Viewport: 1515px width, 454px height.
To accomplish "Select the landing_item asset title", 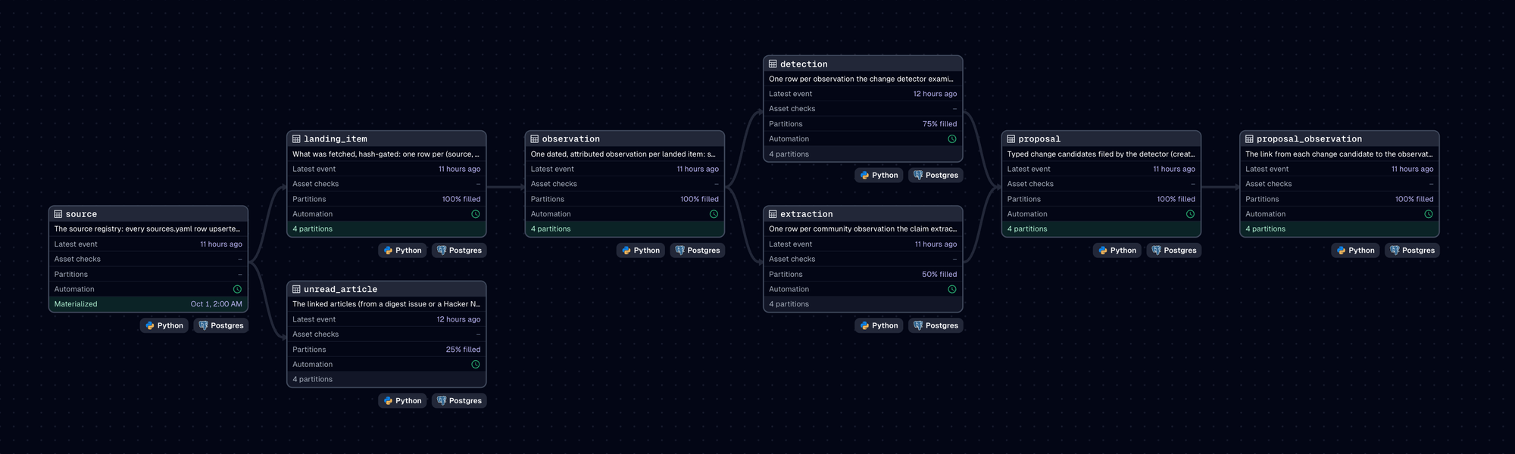I will tap(335, 139).
